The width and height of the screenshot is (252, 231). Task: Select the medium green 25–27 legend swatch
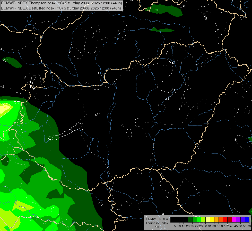(195, 219)
